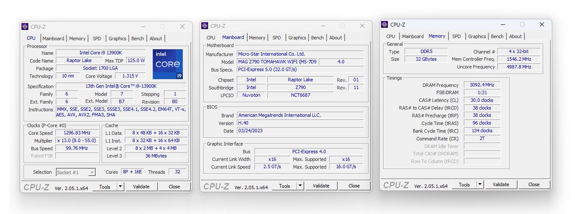This screenshot has height=214, width=575.
Task: Open the Bench tab in the Memory window
Action: [x=497, y=36]
